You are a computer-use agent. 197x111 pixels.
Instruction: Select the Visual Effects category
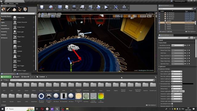click(5, 29)
